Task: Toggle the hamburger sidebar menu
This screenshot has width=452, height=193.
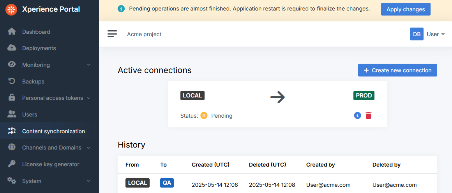Action: (112, 34)
